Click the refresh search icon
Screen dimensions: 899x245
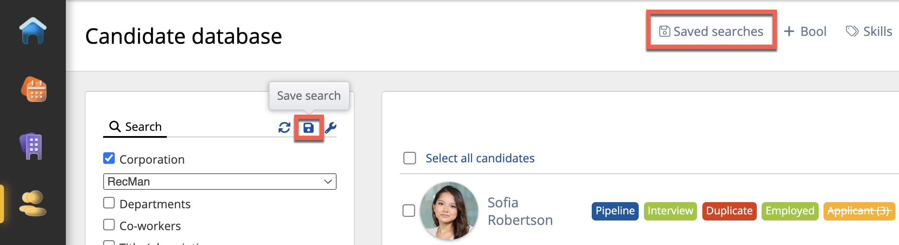[284, 127]
